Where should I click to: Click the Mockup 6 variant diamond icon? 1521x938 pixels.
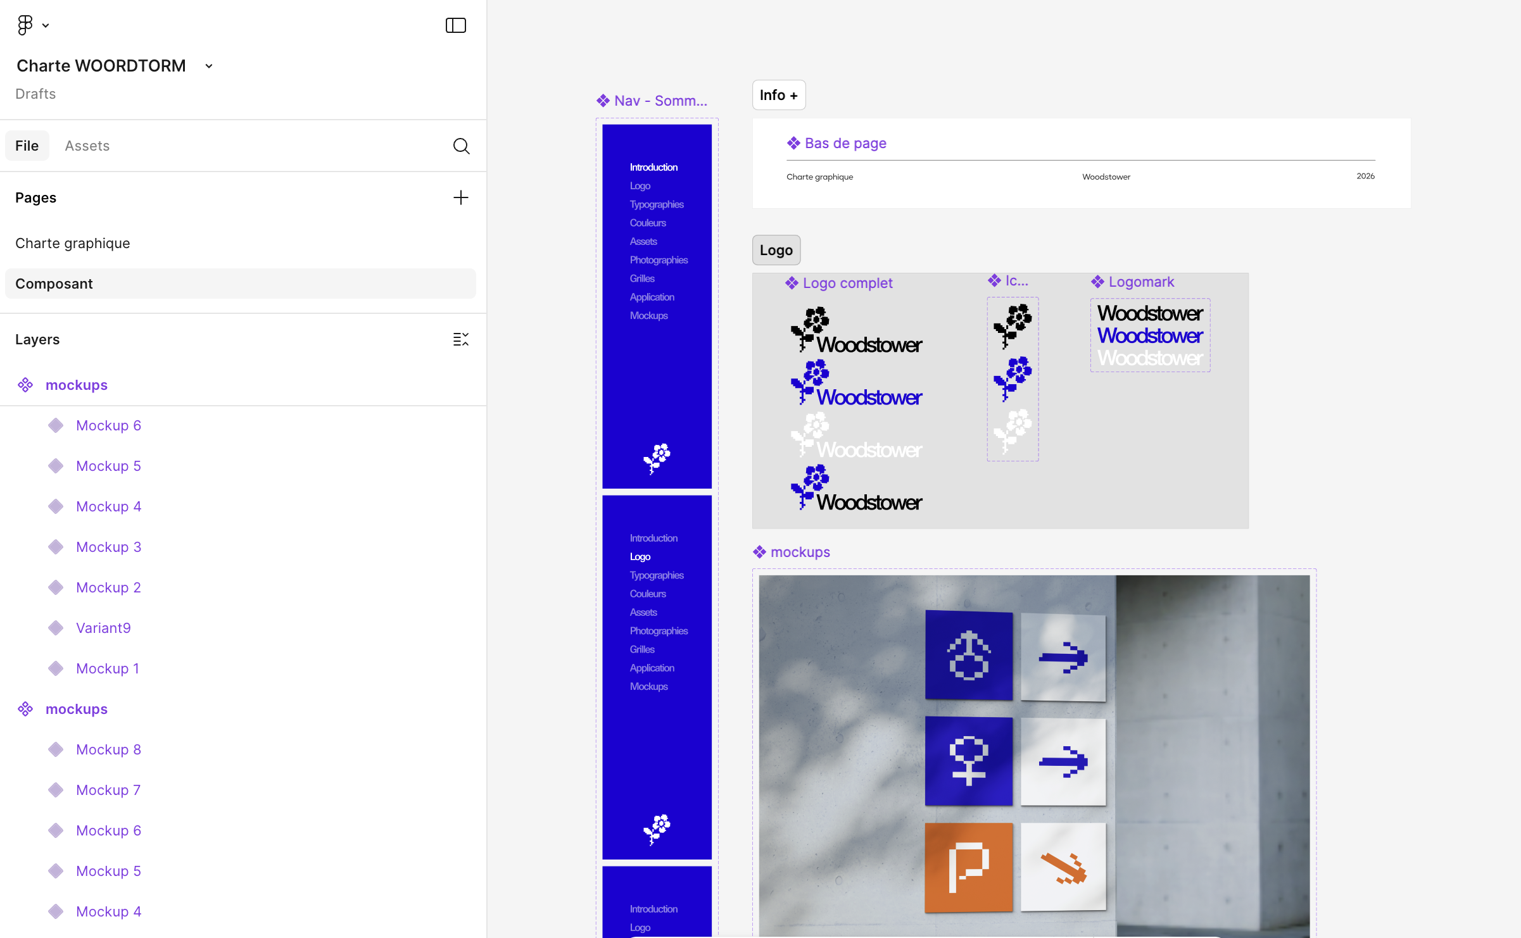pyautogui.click(x=56, y=425)
